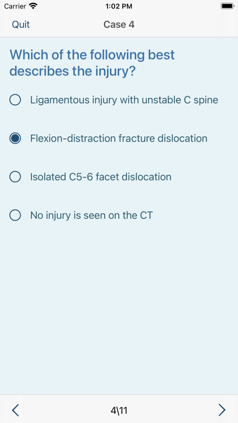Click the 'No injury is seen on the CT' text
This screenshot has height=423, width=238.
91,215
